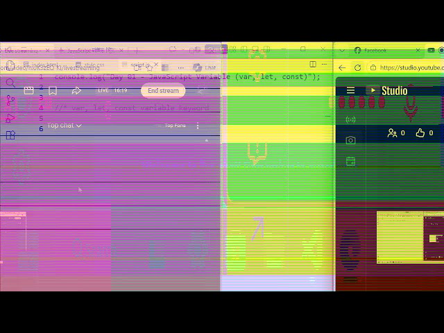This screenshot has width=444, height=333.
Task: Click the browser Back arrow
Action: point(342,68)
